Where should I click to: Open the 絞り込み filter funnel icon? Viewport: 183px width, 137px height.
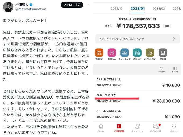coord(161,69)
